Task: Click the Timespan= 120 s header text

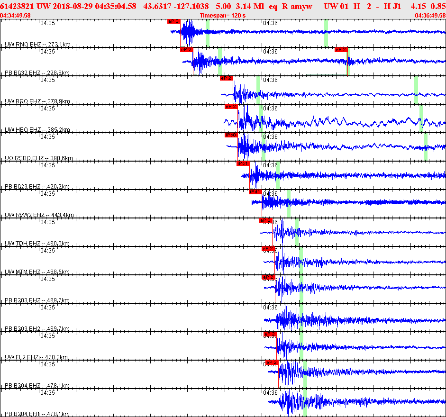Action: (x=223, y=15)
